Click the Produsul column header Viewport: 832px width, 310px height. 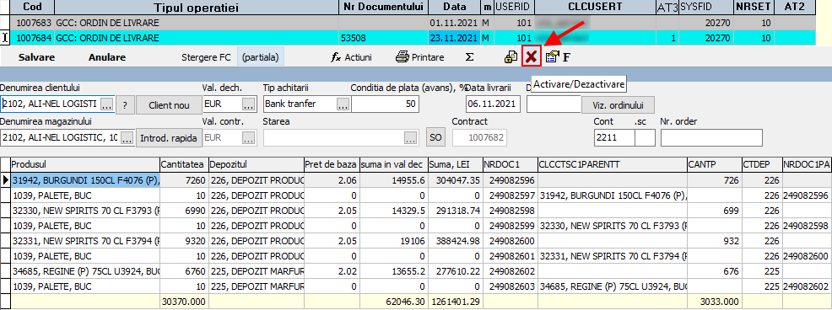(x=85, y=164)
